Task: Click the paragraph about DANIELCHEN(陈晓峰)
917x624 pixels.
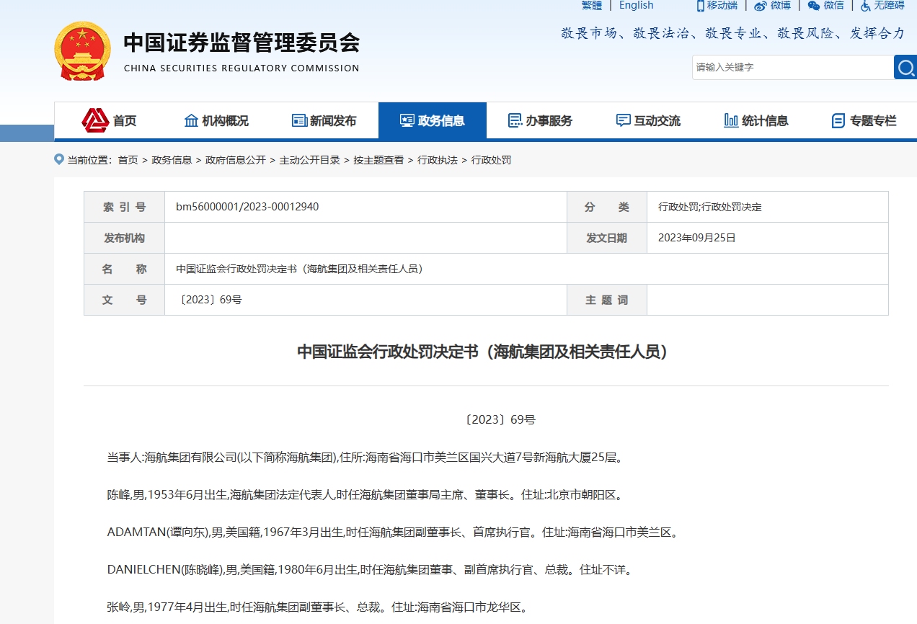Action: [370, 569]
